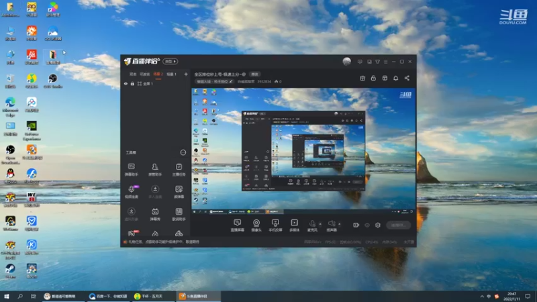Open the hamburger menu in title bar
The width and height of the screenshot is (537, 302).
pyautogui.click(x=385, y=62)
